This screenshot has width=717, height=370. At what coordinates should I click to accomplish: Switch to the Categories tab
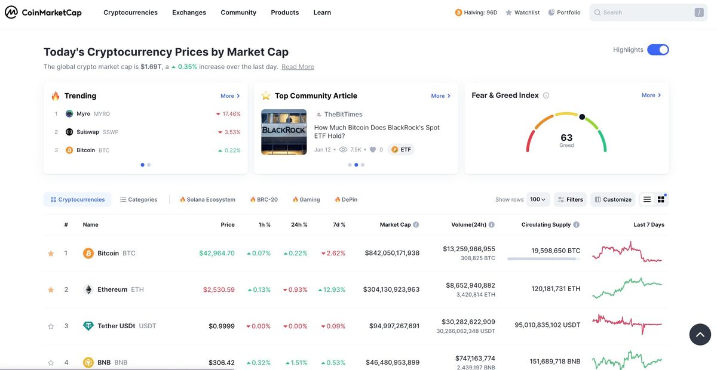click(139, 199)
